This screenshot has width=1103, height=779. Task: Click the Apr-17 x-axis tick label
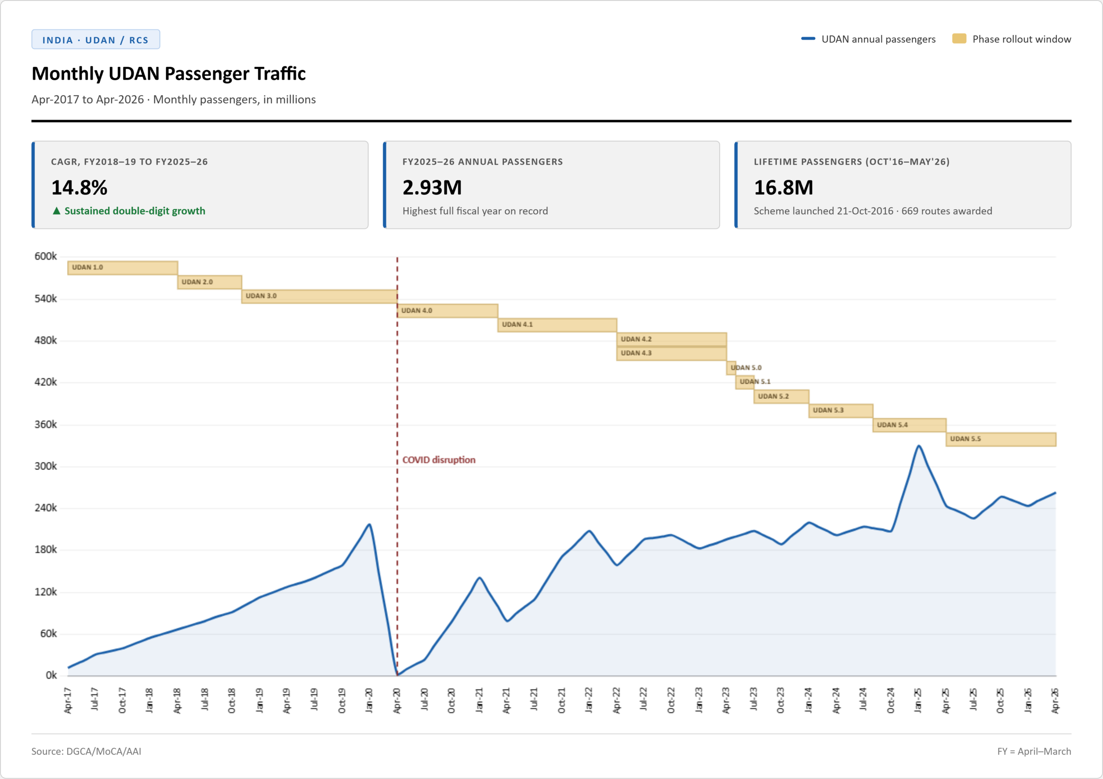point(68,701)
